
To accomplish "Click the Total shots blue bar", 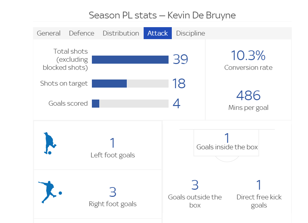I will [x=130, y=59].
